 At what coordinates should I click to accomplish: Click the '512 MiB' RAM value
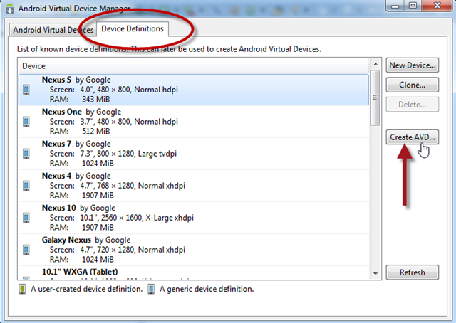(x=95, y=132)
